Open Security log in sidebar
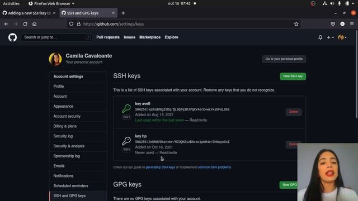Screen dimensions: 358x201 coord(78,136)
